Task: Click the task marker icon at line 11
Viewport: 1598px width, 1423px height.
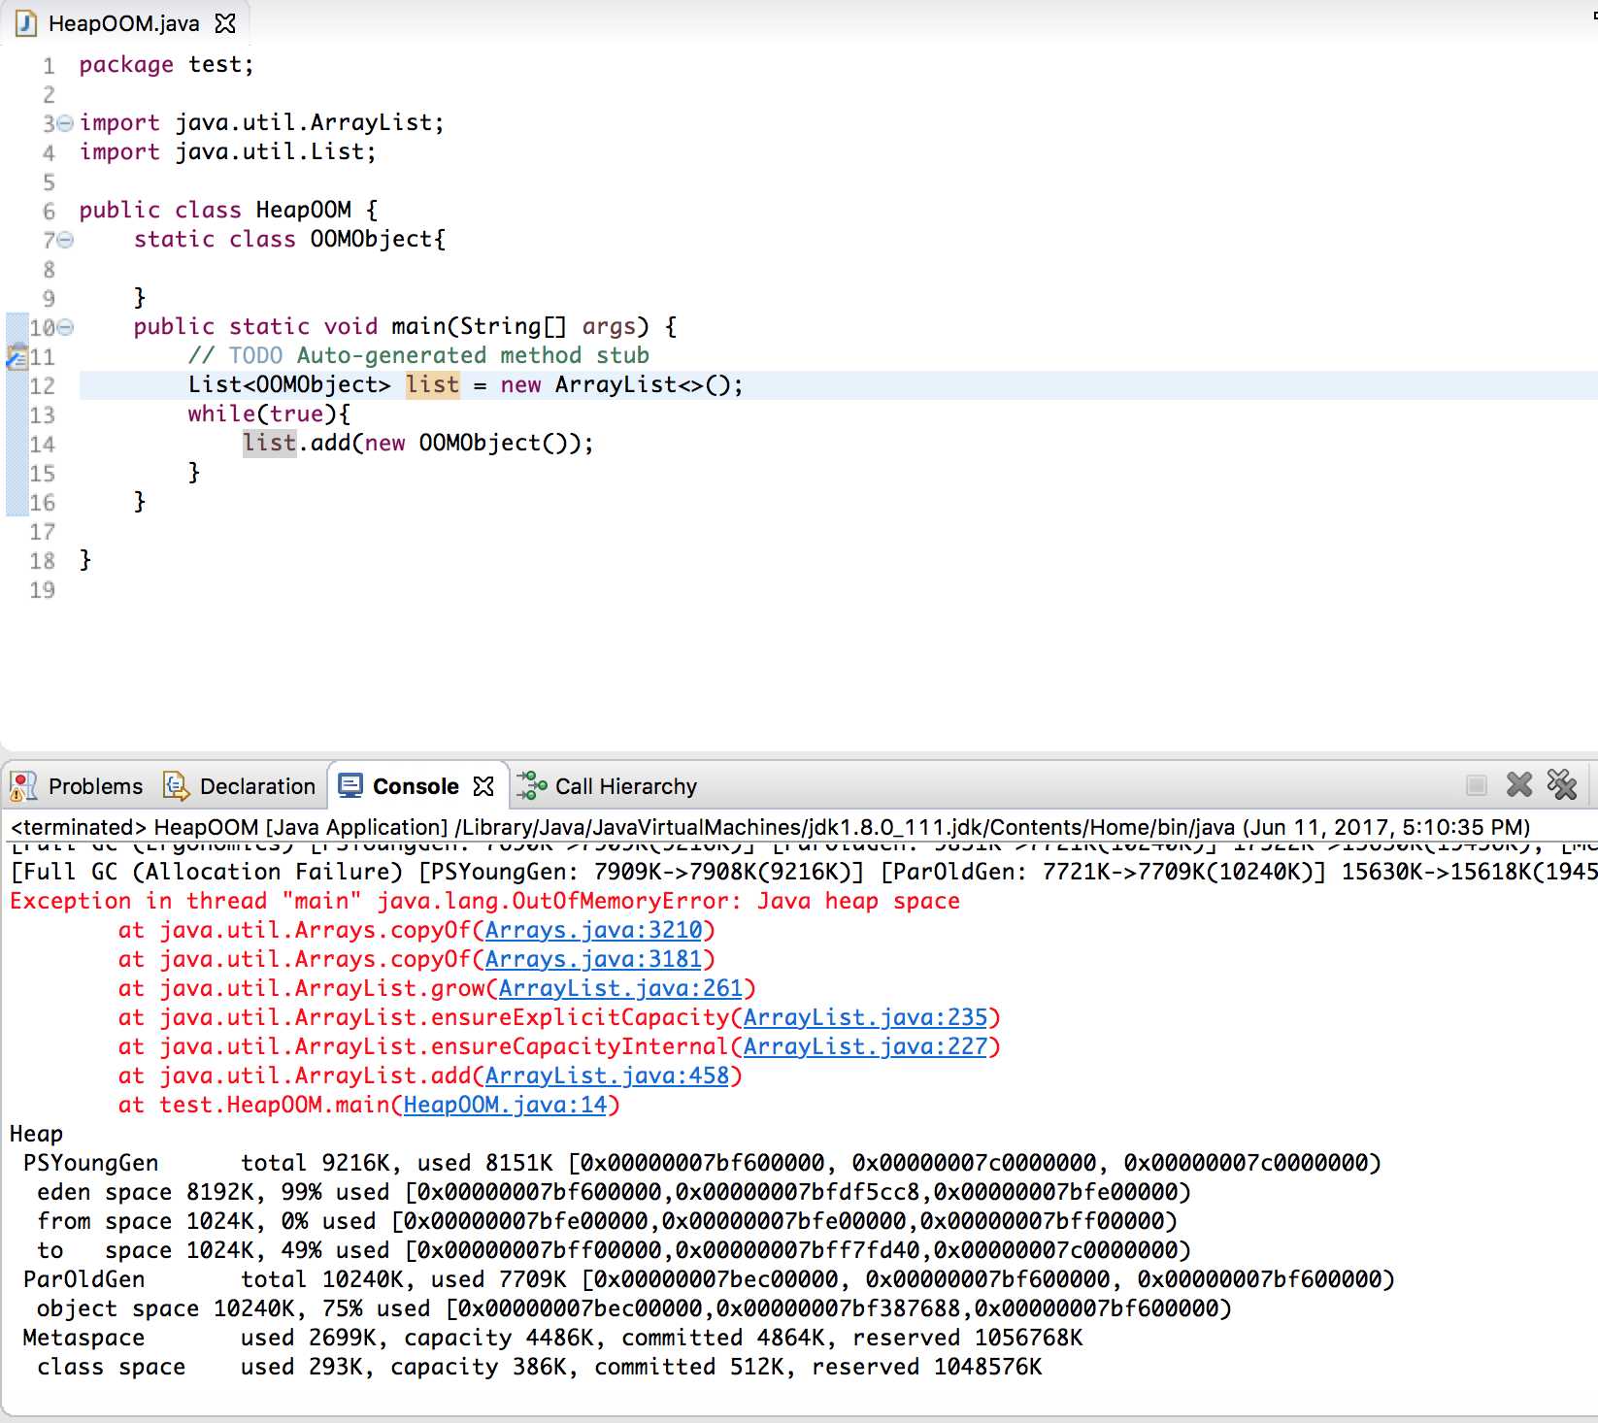Action: click(17, 356)
